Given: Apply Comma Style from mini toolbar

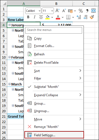Looking at the screenshot, I should tap(87, 11).
